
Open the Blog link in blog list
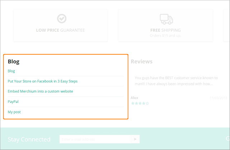[11, 71]
